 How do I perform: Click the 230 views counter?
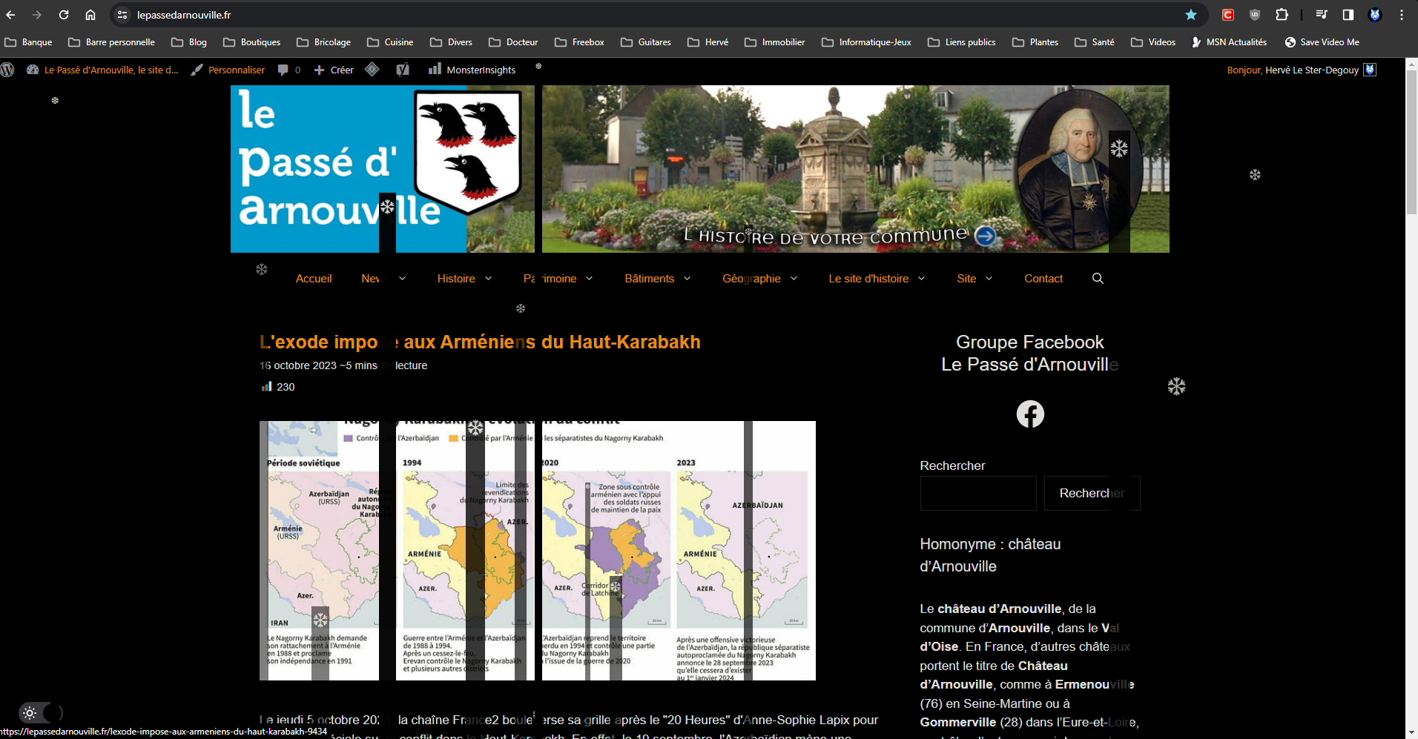(x=278, y=387)
